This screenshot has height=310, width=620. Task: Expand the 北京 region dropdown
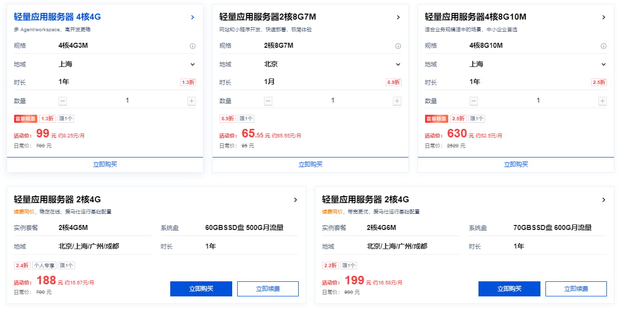coord(398,64)
